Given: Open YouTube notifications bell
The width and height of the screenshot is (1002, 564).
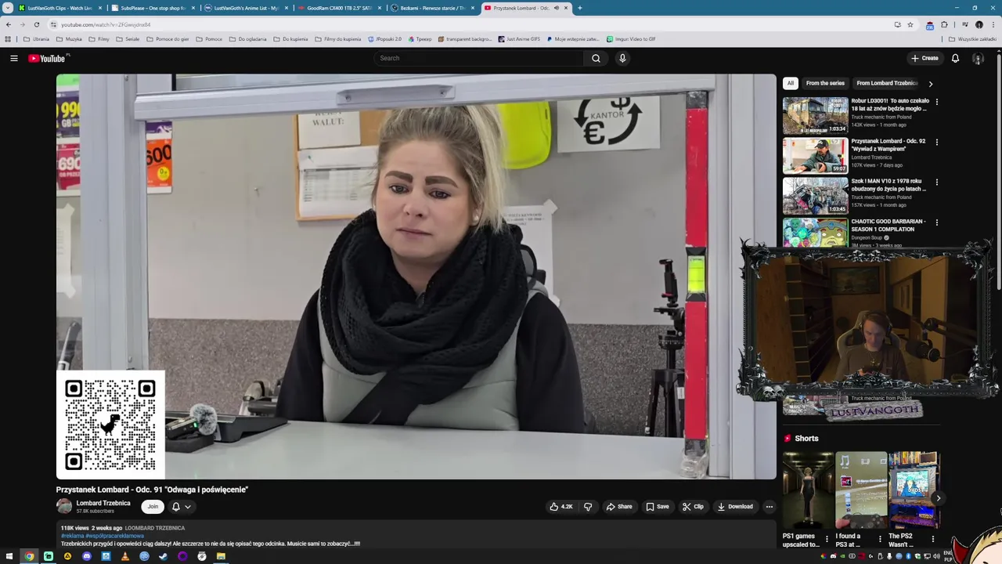Looking at the screenshot, I should pyautogui.click(x=955, y=58).
